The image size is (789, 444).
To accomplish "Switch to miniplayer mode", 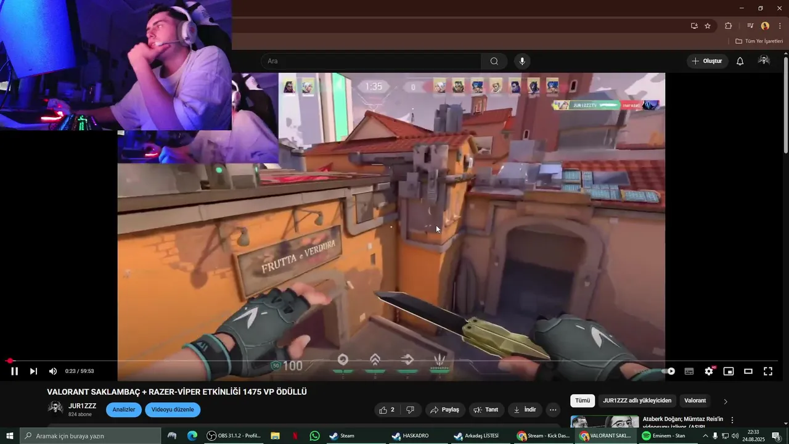I will [x=729, y=371].
